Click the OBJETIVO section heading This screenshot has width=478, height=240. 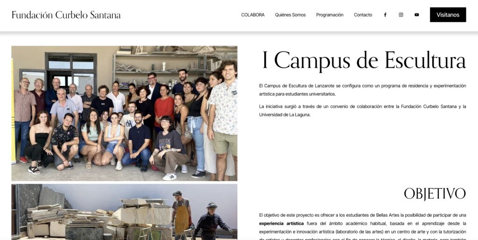pyautogui.click(x=435, y=194)
